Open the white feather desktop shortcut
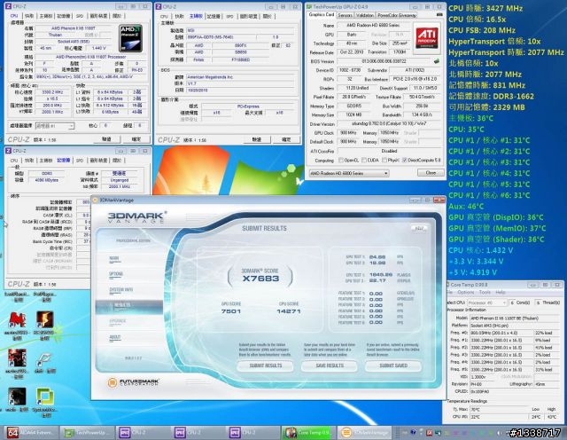 coord(44,359)
